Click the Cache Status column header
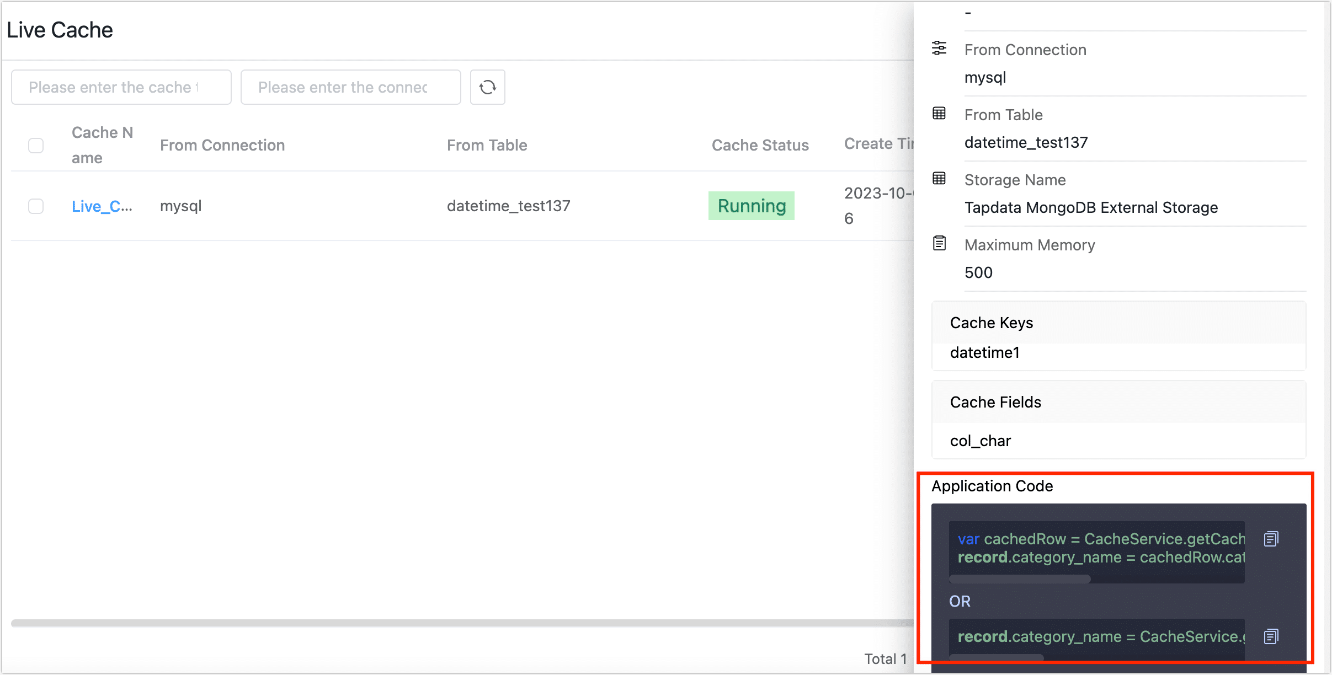The image size is (1332, 675). pos(760,146)
